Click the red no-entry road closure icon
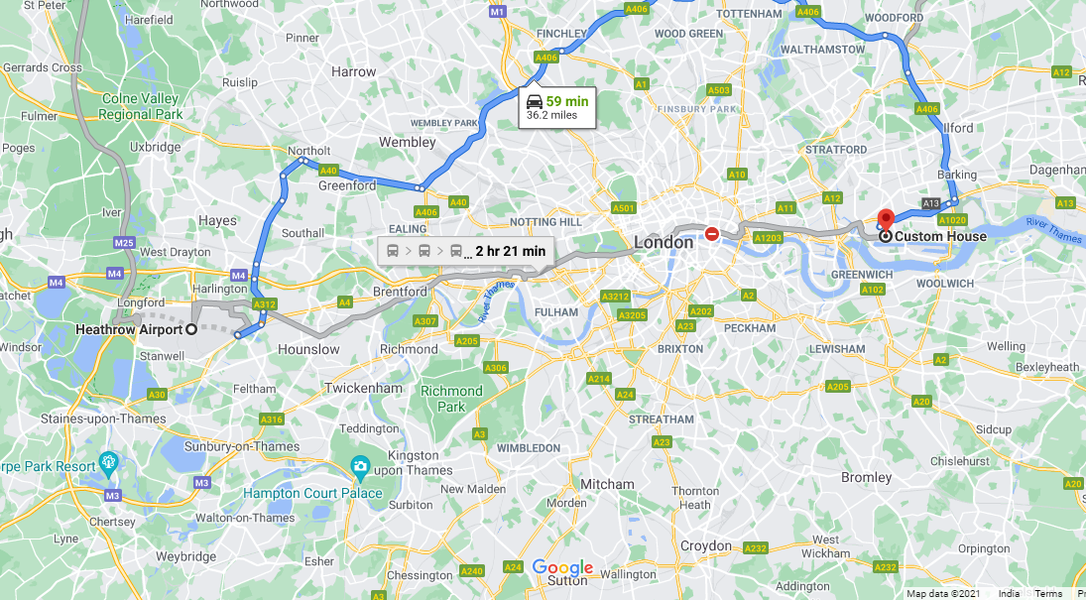The width and height of the screenshot is (1086, 600). [x=712, y=234]
